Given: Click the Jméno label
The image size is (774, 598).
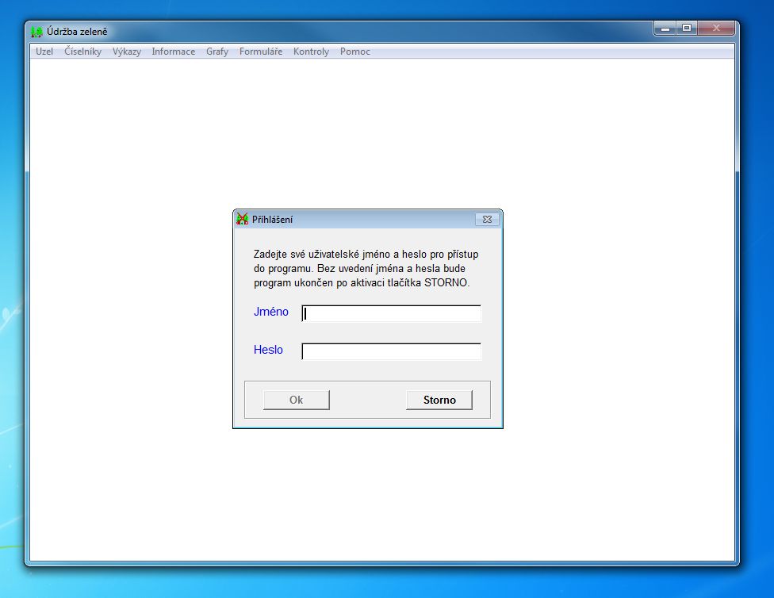Looking at the screenshot, I should (x=271, y=312).
